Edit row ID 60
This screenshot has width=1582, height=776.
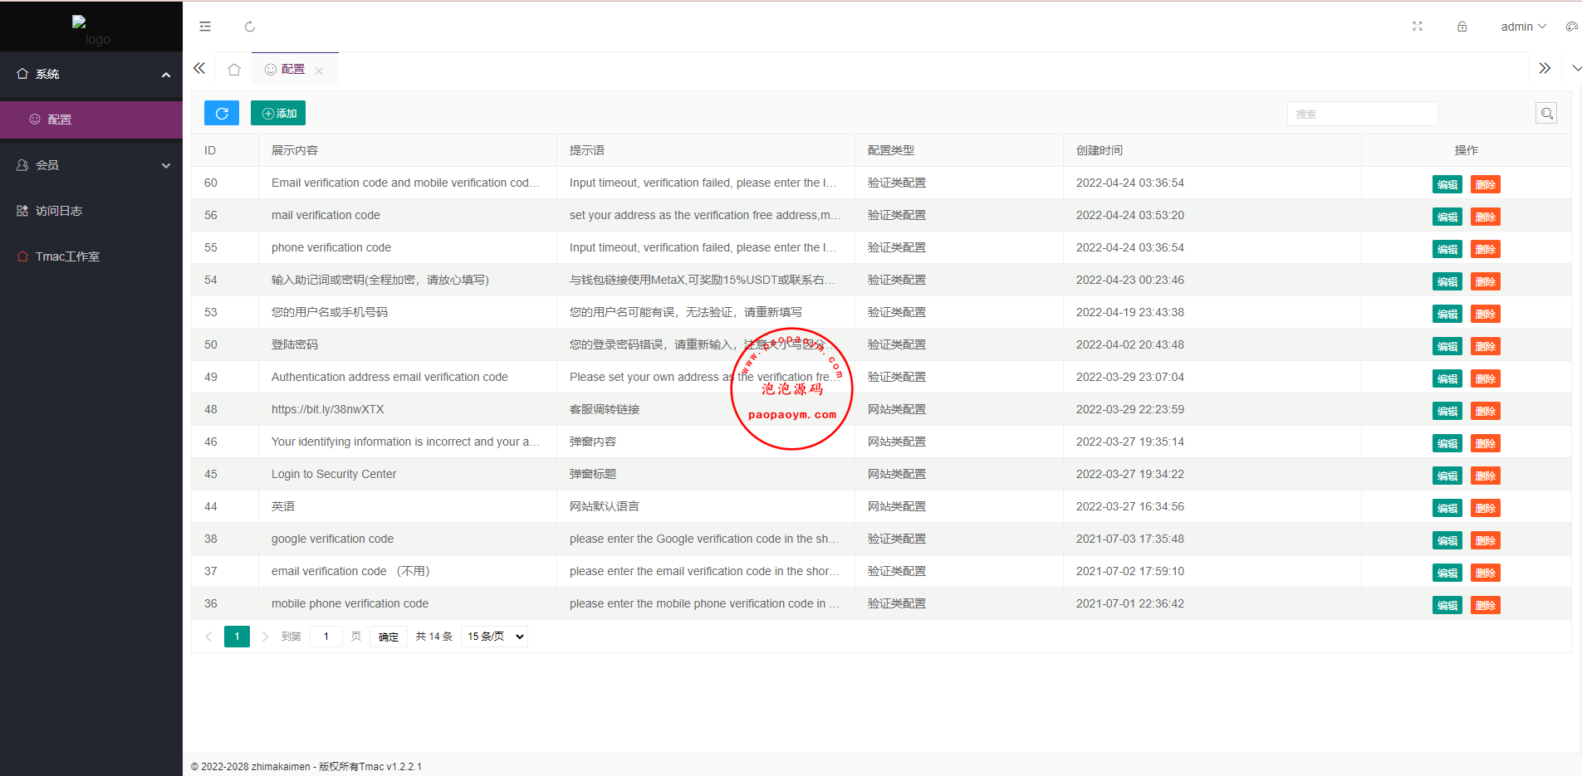coord(1447,184)
